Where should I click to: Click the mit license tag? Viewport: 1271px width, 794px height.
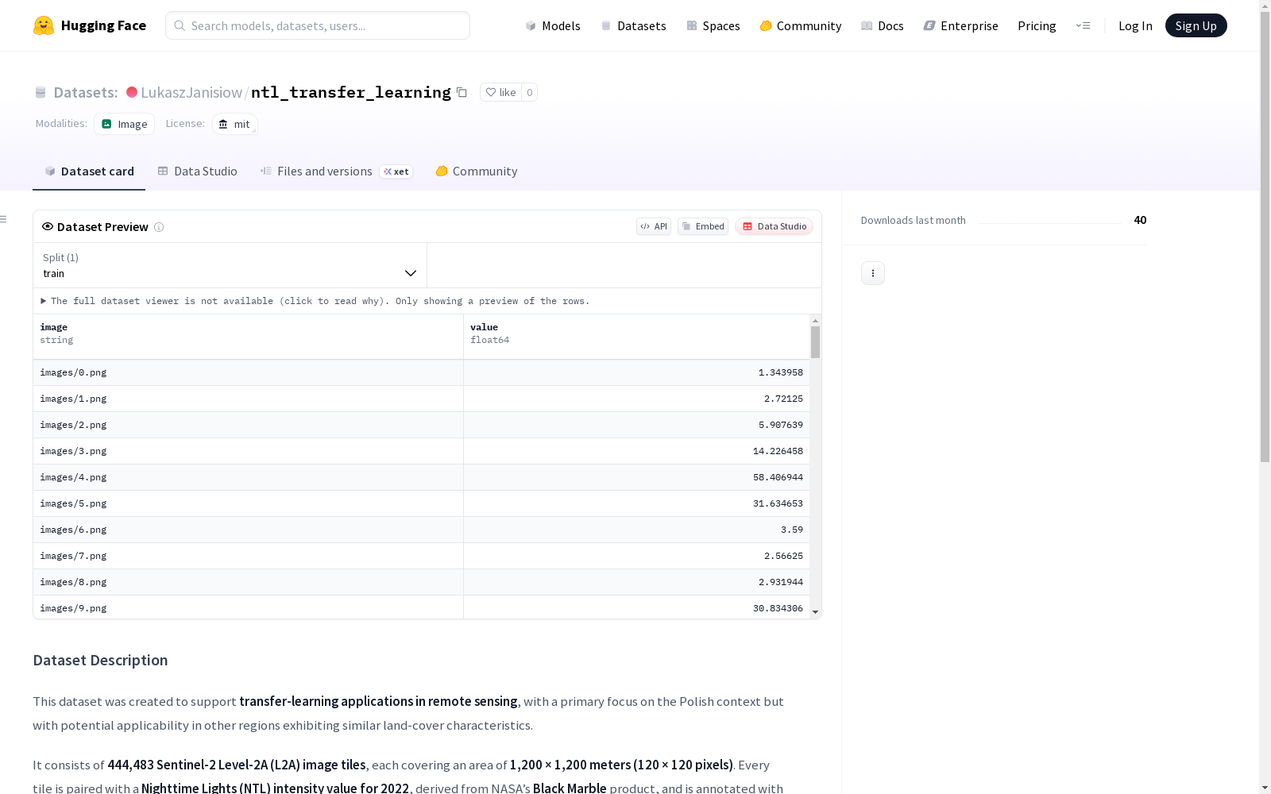234,124
